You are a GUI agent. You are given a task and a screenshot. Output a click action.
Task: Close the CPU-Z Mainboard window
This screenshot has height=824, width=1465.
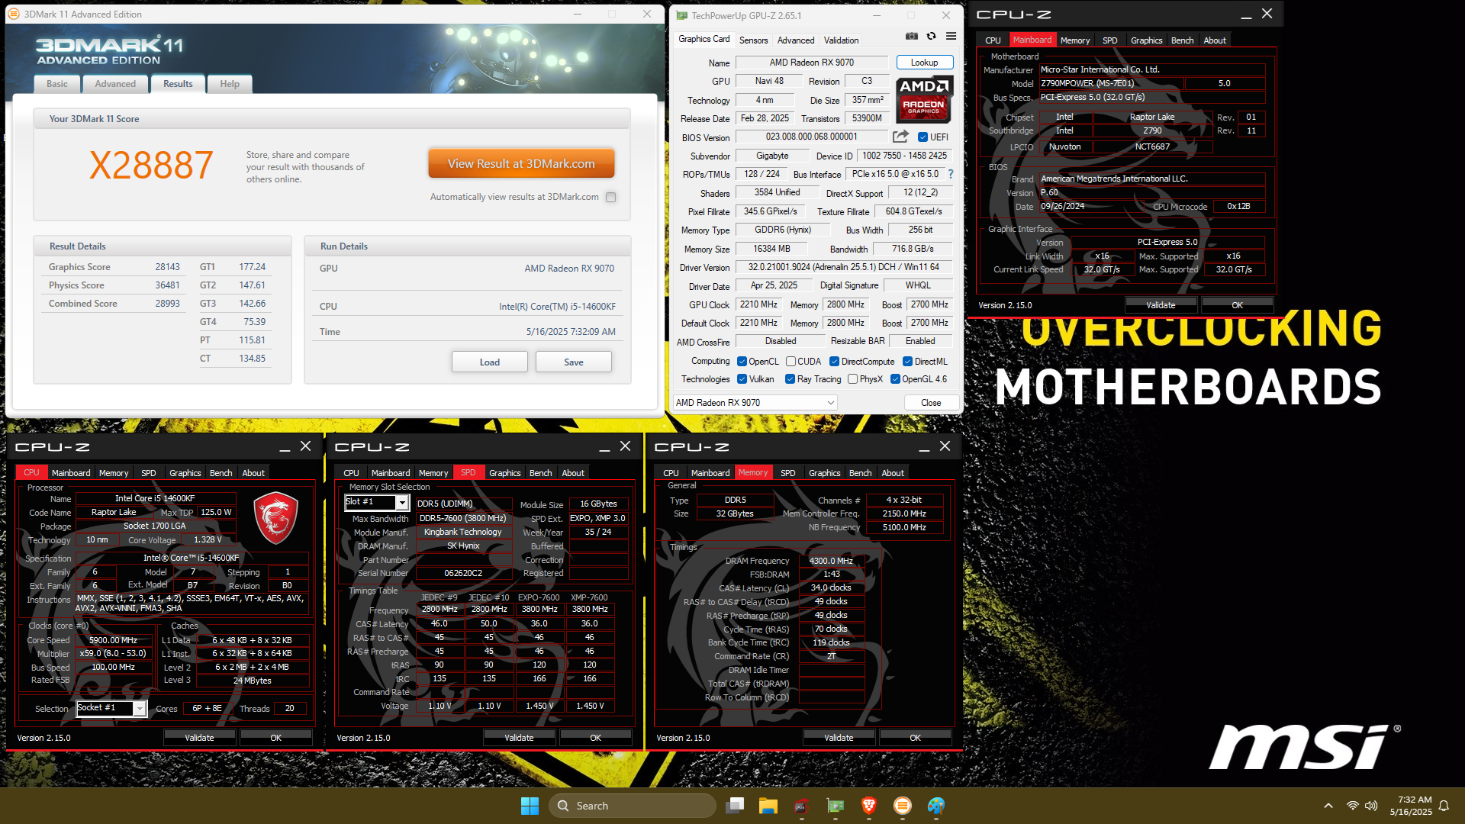pyautogui.click(x=1267, y=14)
